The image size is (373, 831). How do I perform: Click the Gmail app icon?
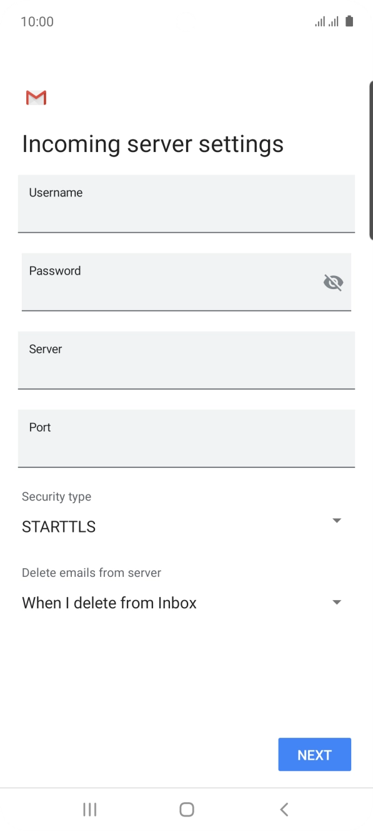point(36,98)
